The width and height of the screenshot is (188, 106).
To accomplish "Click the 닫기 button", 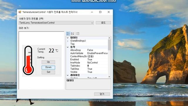I will click(102, 94).
